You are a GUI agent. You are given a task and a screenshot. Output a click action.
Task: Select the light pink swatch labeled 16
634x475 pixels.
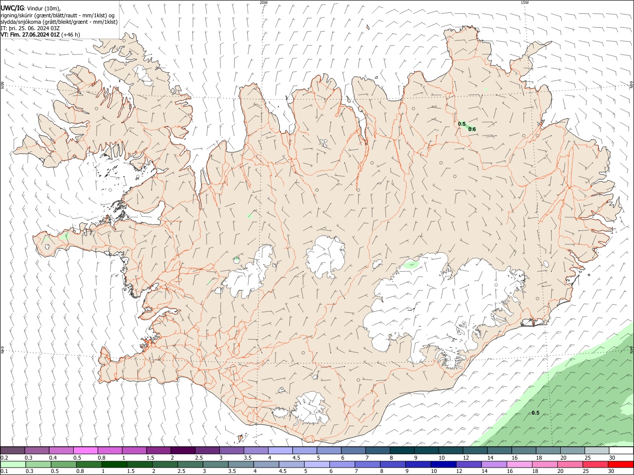[520, 464]
